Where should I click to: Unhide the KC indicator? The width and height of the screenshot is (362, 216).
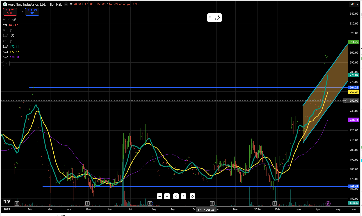(10, 41)
